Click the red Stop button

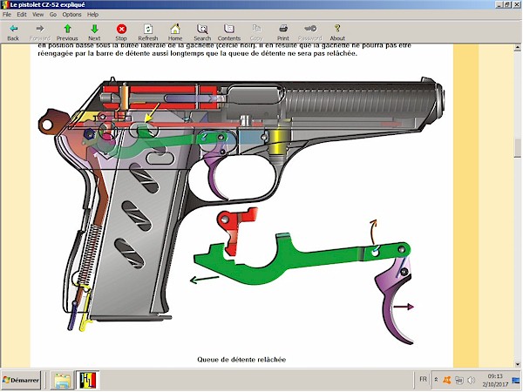coord(121,32)
